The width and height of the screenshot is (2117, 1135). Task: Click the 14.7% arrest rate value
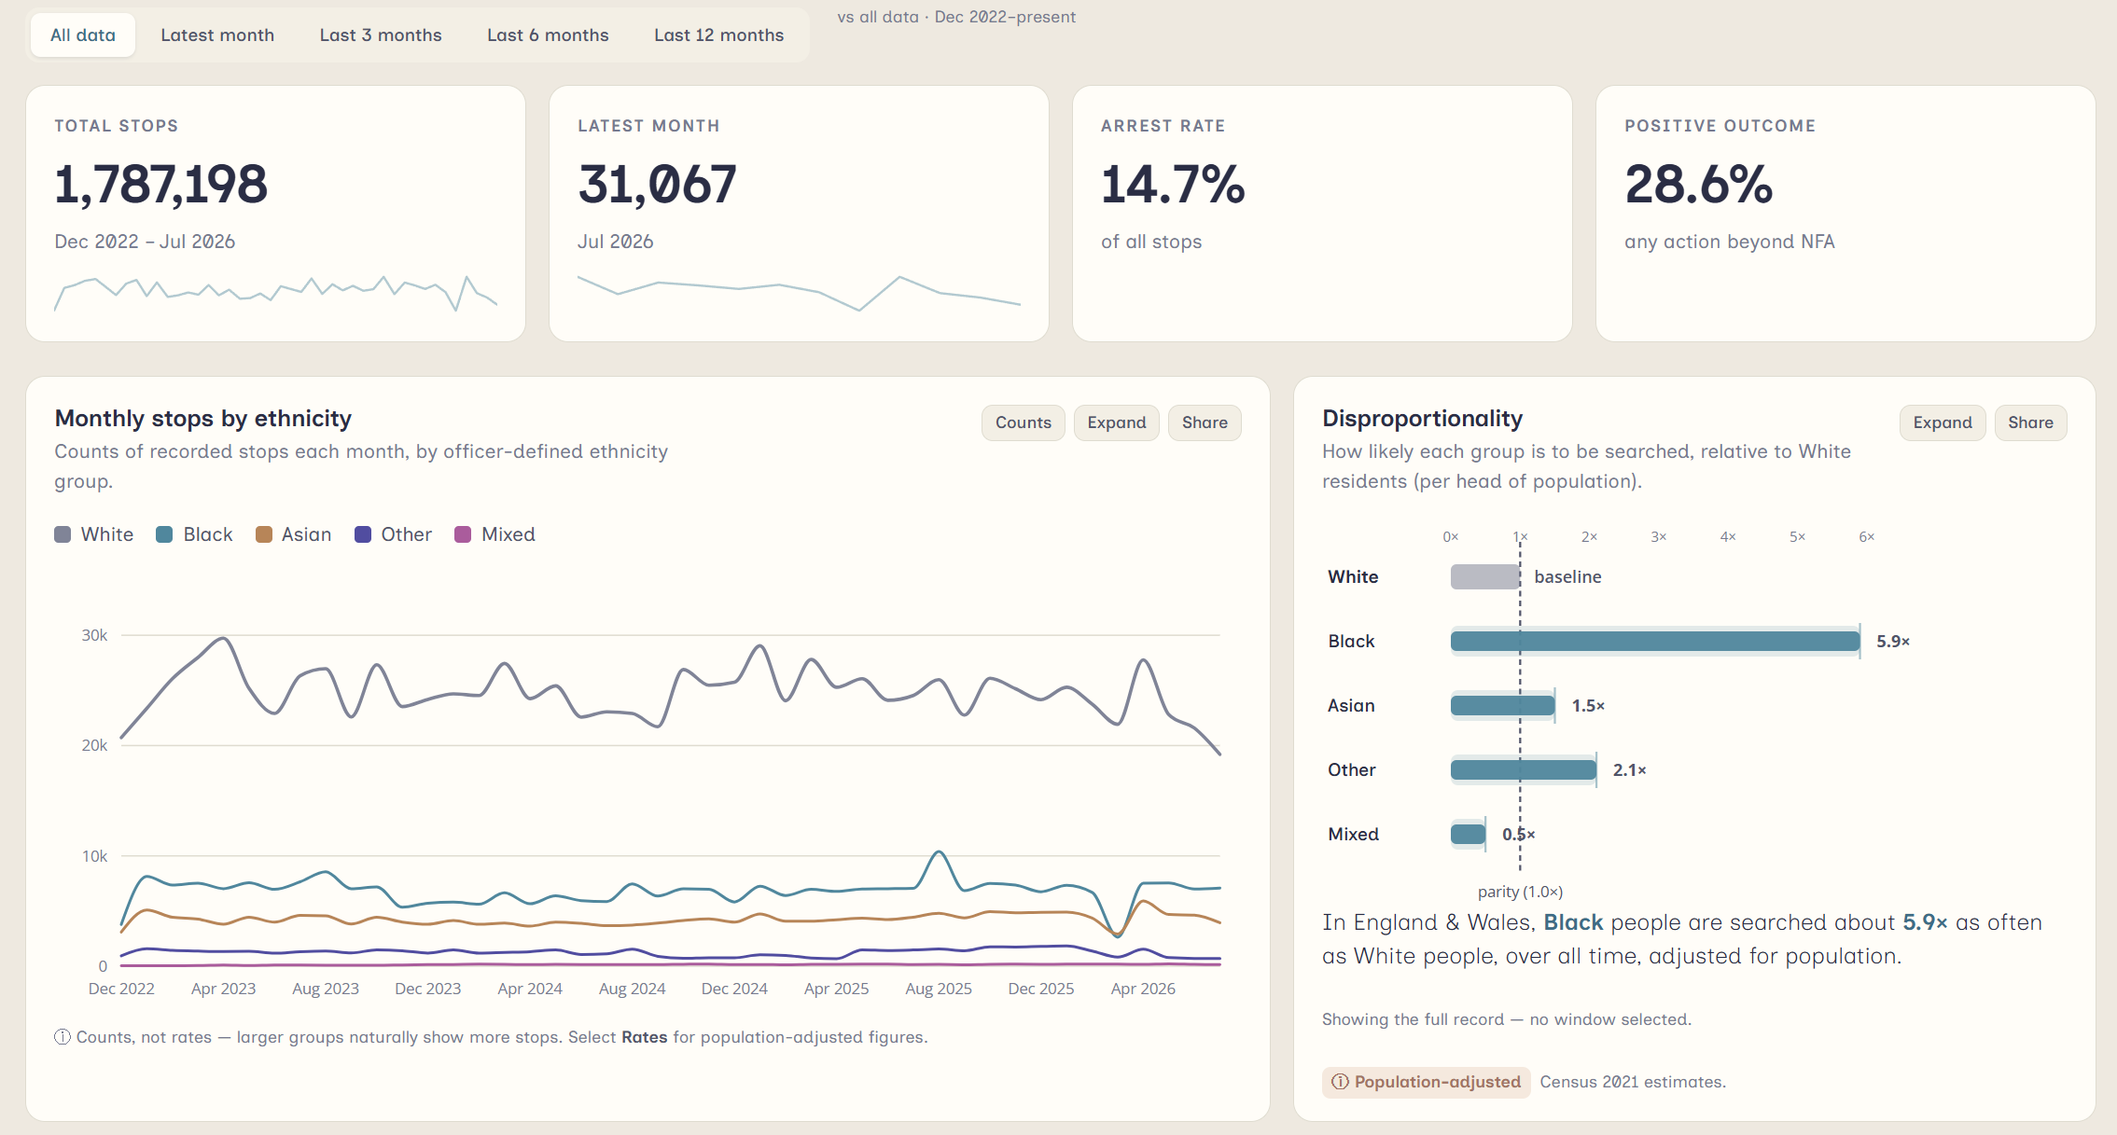pos(1173,184)
